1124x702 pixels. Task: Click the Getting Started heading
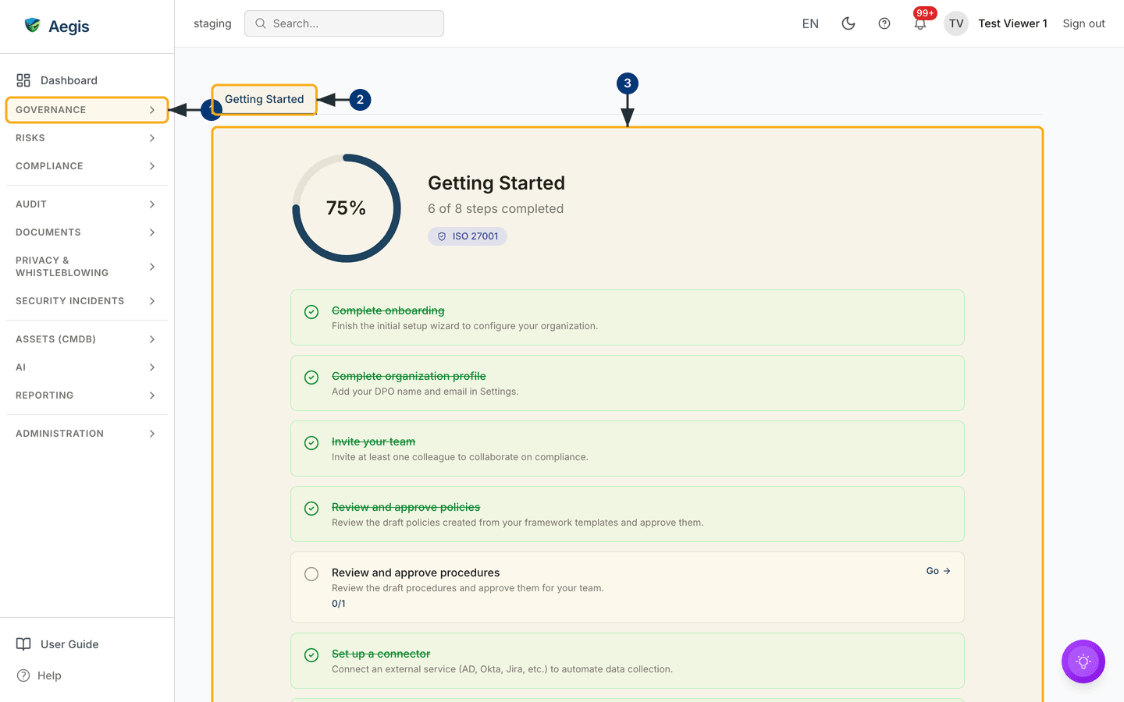pyautogui.click(x=496, y=183)
